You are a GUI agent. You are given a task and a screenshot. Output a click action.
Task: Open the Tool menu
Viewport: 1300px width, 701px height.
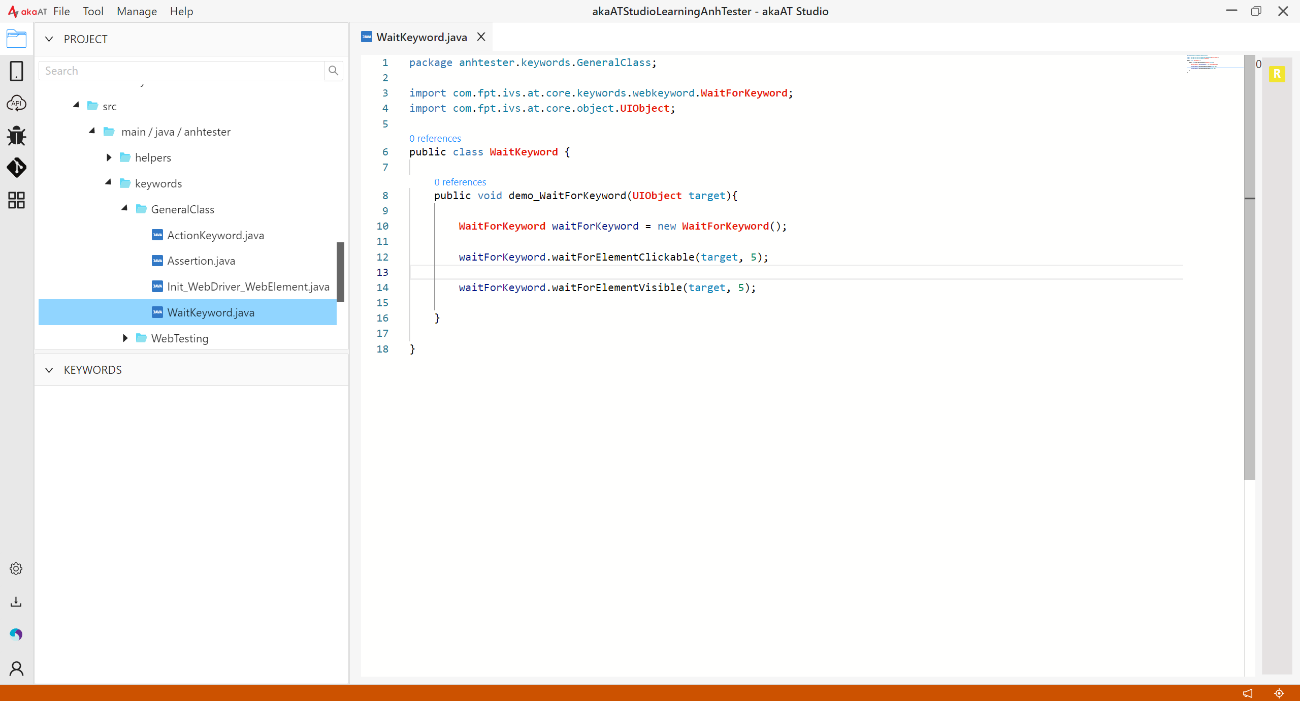93,11
